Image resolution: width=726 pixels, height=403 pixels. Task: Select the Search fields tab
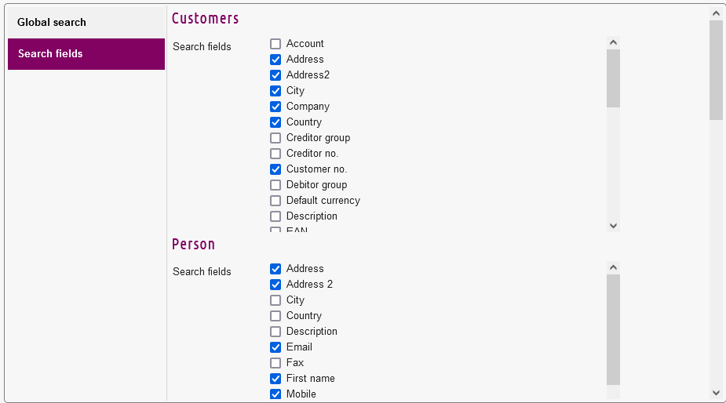coord(86,53)
